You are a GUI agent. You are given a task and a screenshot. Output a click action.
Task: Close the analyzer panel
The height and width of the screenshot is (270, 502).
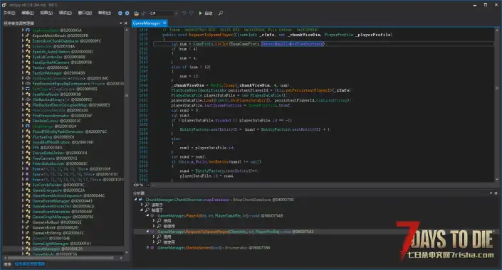tap(496, 193)
